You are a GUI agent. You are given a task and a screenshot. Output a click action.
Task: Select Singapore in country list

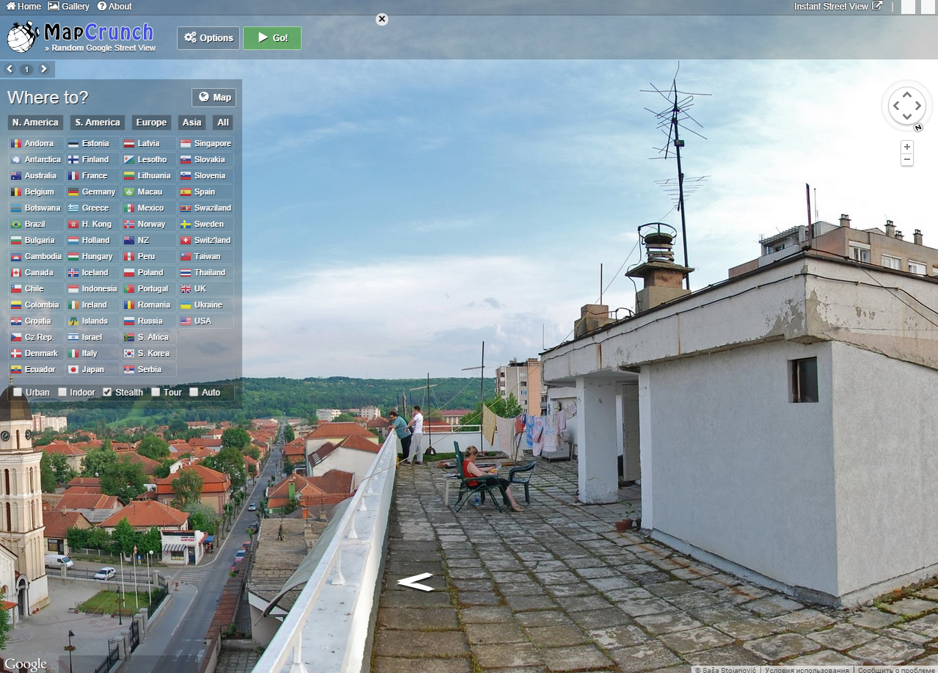pos(206,144)
